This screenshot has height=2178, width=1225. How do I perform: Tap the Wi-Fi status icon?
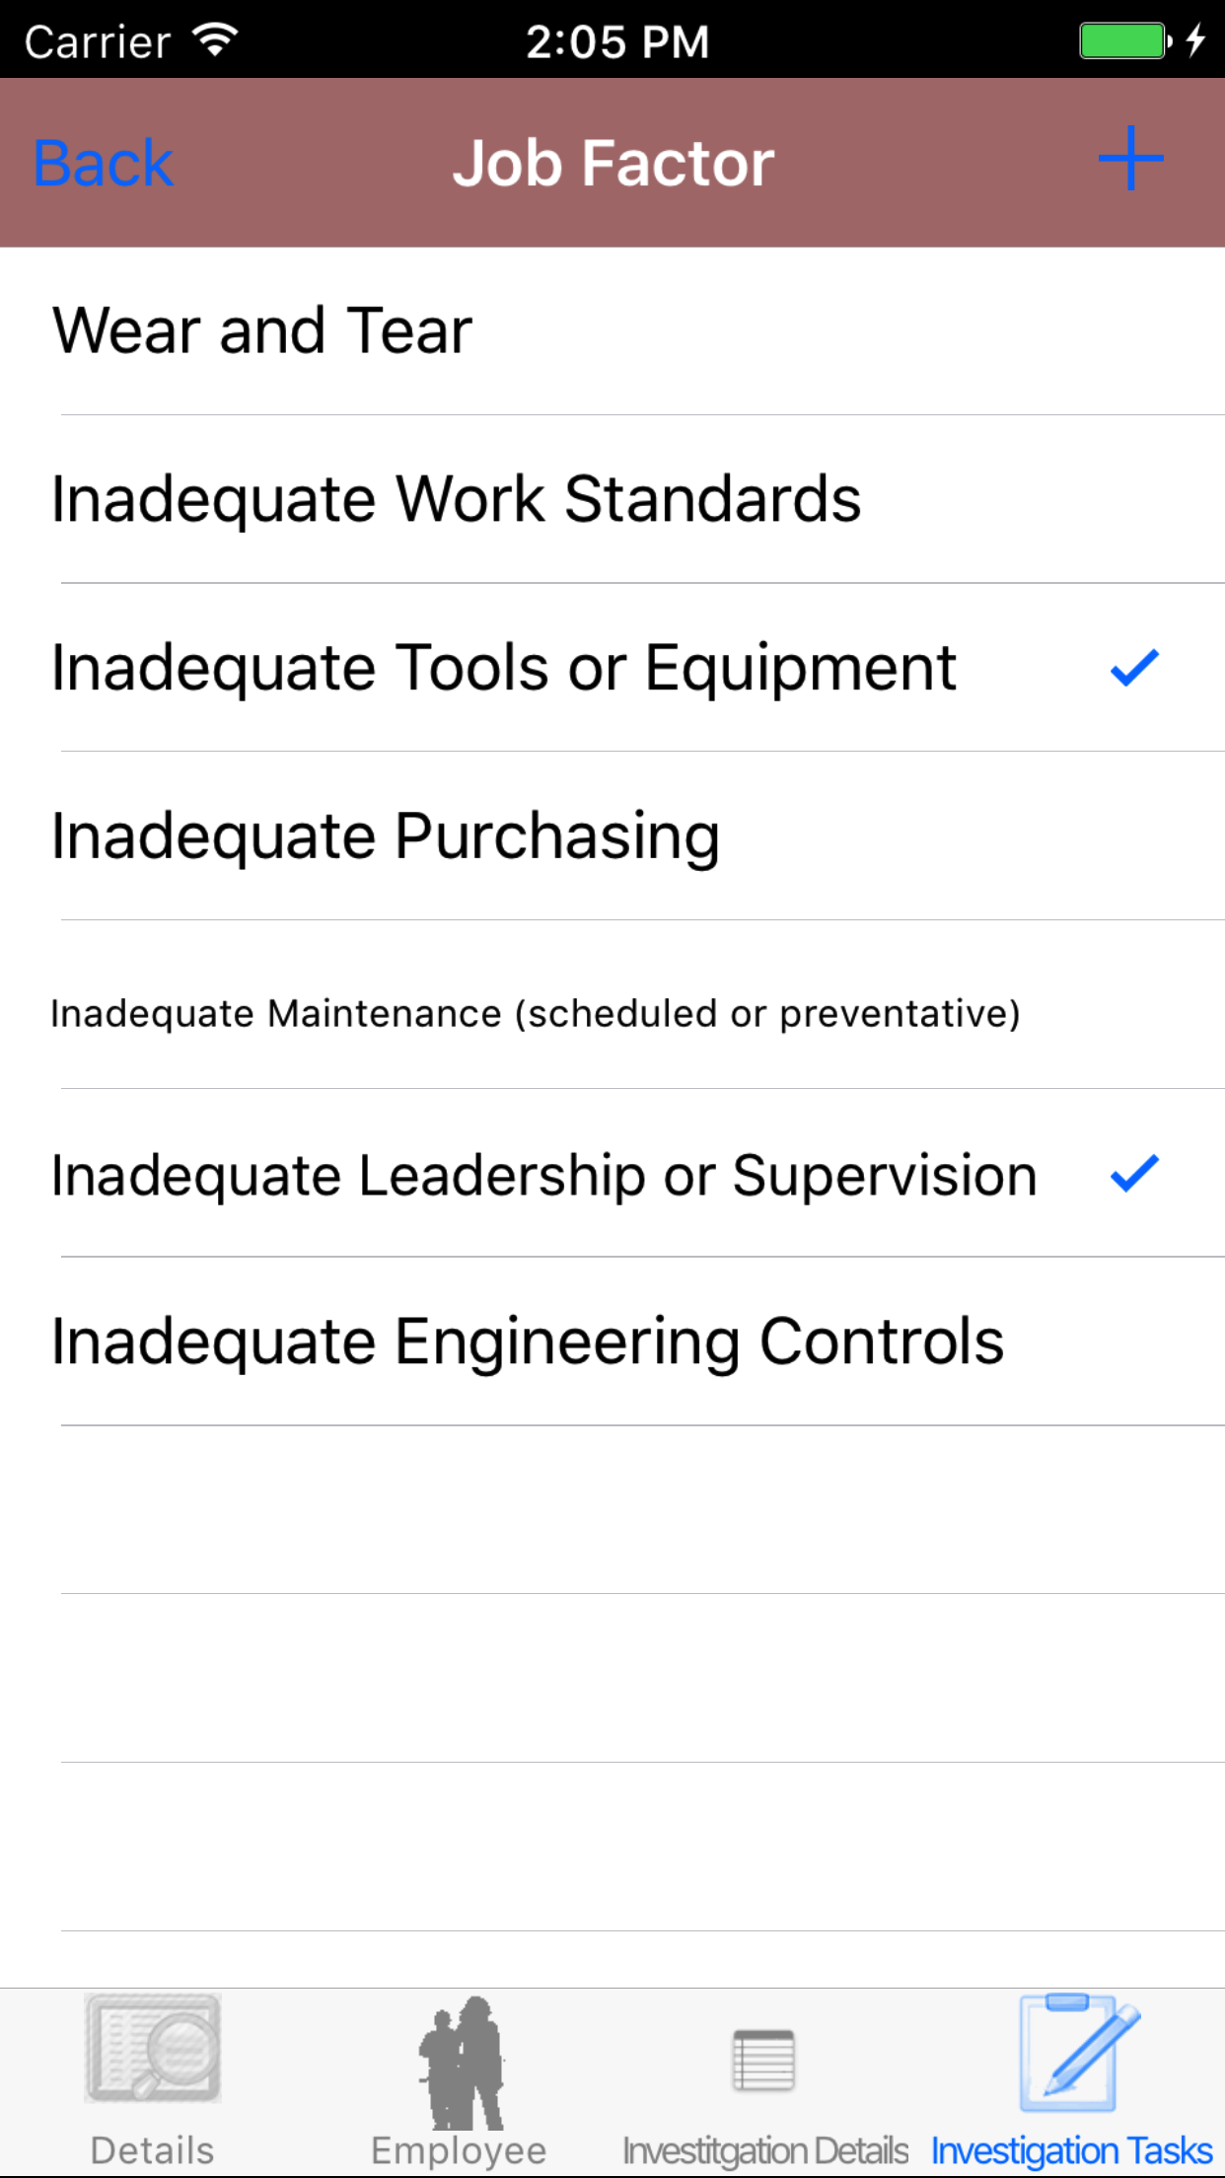(215, 40)
